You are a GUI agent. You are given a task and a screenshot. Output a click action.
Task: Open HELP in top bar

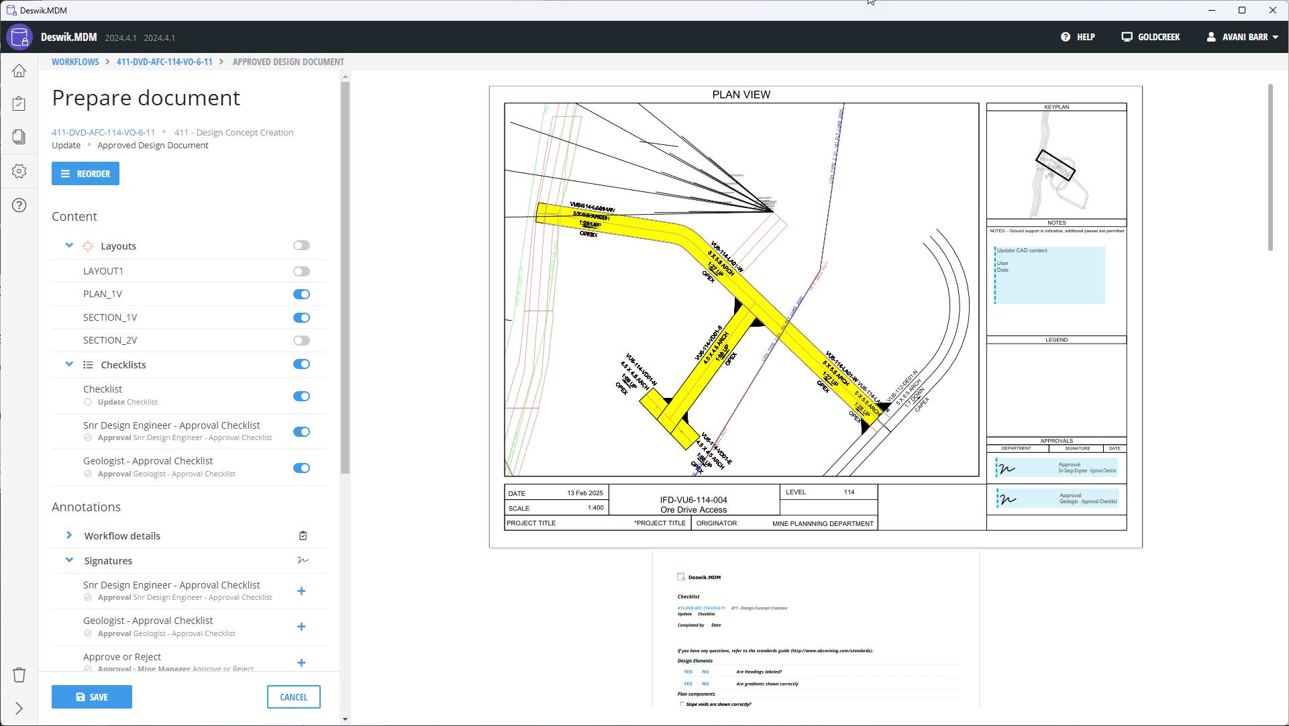1078,37
